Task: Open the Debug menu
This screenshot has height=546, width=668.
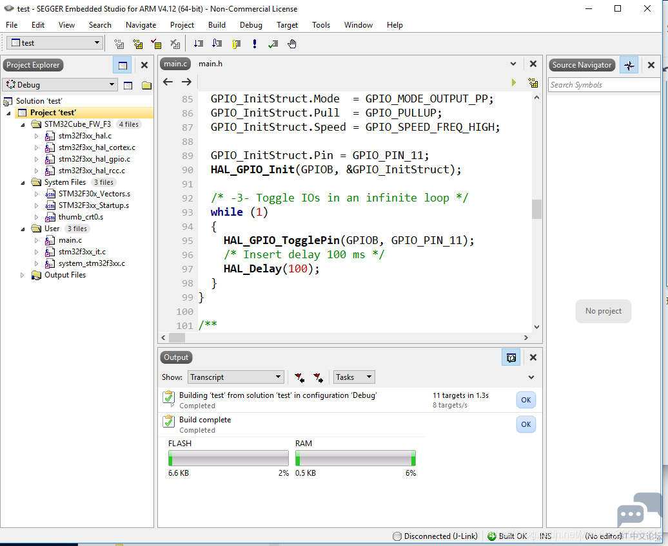Action: [x=251, y=25]
